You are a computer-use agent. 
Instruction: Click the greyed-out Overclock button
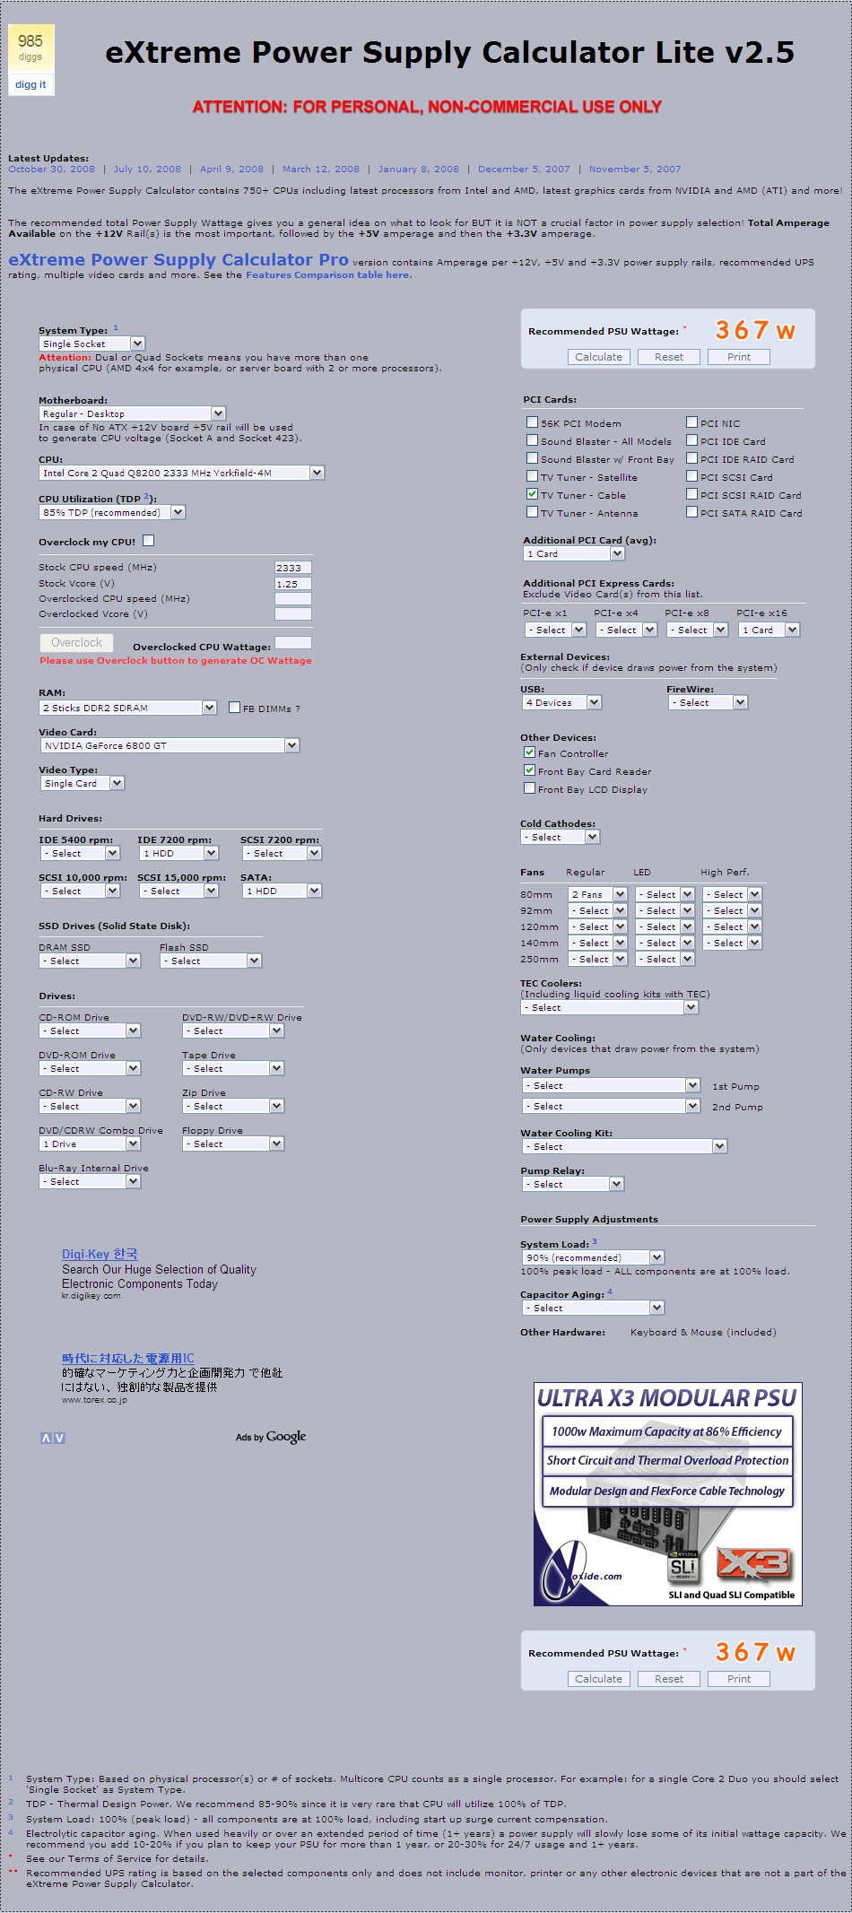pos(76,643)
